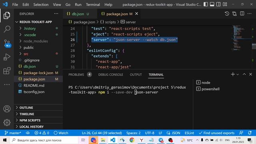The image size is (256, 144).
Task: Open Explorer views and more actions ellipsis
Action: [56, 14]
